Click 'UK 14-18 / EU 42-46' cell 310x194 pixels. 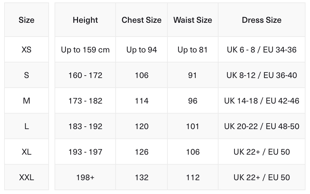tap(262, 101)
